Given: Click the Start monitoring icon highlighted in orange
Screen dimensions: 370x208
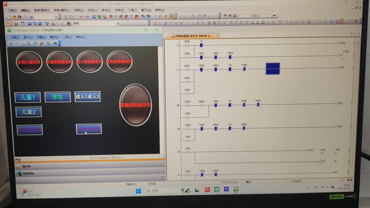Looking at the screenshot, I should [x=172, y=16].
